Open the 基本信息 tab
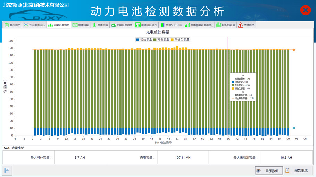The width and height of the screenshot is (316, 177). (13, 25)
